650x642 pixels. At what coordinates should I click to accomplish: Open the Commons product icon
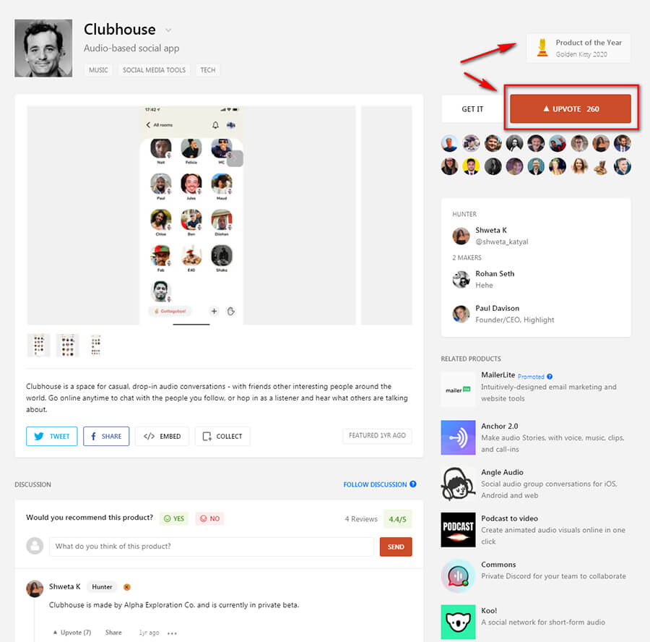click(x=458, y=575)
